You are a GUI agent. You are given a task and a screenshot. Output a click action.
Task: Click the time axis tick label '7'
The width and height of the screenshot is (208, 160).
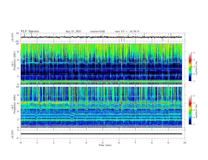[136, 143]
